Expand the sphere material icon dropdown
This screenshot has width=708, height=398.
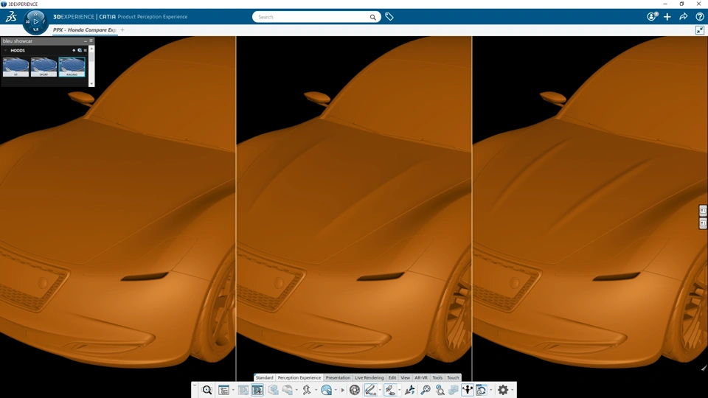(296, 390)
